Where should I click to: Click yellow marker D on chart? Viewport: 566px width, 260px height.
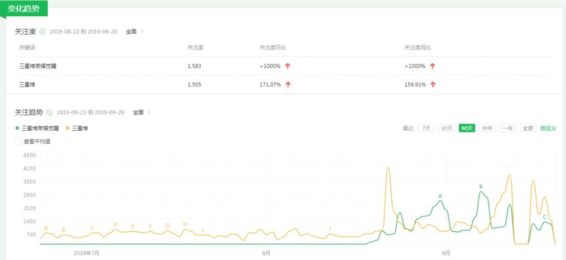(x=115, y=224)
